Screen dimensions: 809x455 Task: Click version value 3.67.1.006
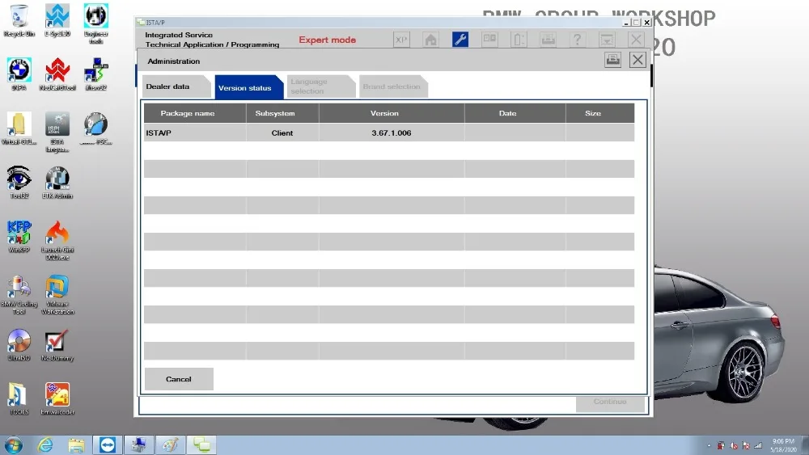coord(392,133)
